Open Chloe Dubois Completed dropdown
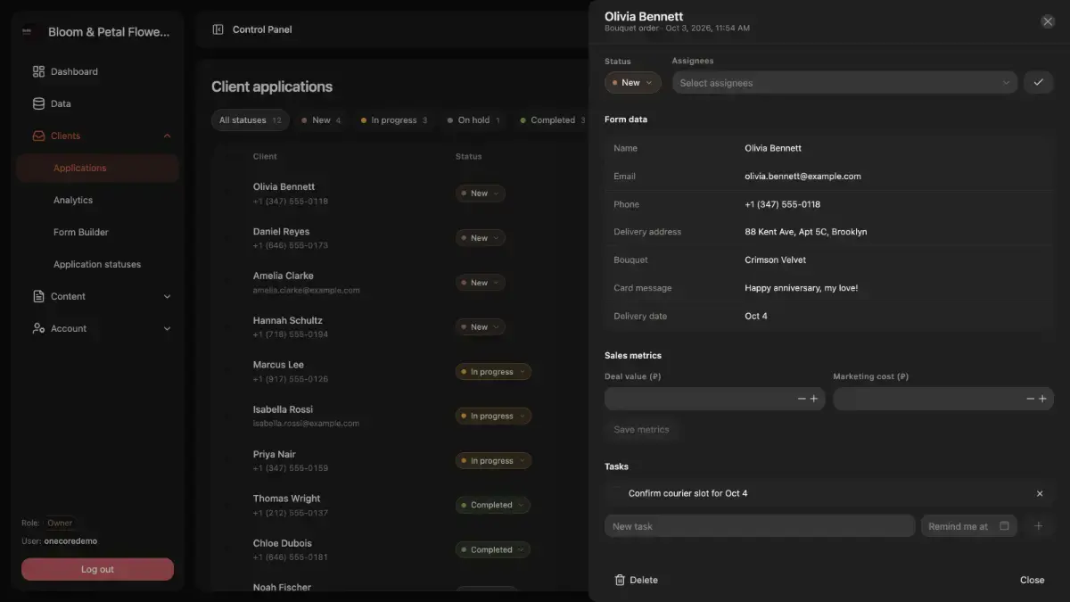This screenshot has width=1070, height=602. click(493, 549)
